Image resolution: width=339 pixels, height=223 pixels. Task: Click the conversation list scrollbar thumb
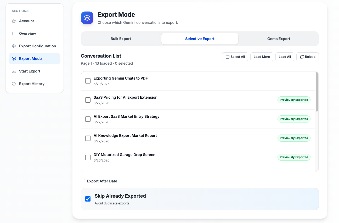[x=317, y=92]
